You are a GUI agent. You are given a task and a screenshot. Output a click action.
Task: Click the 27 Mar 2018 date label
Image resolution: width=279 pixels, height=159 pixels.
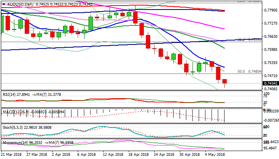37,155
